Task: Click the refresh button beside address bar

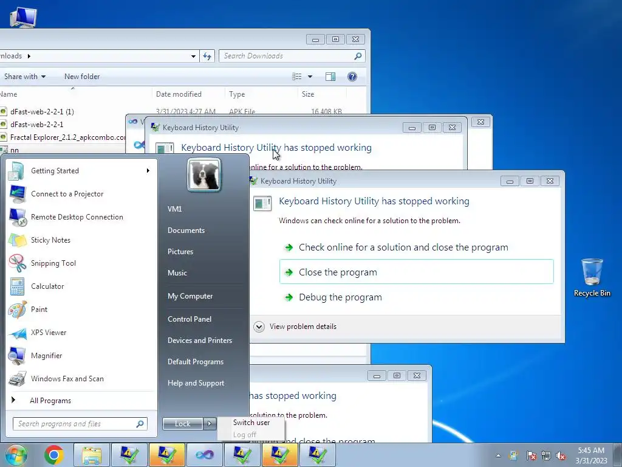Action: [207, 56]
